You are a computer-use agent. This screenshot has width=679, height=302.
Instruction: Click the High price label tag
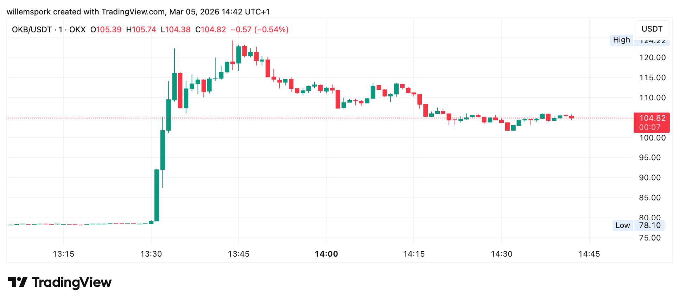click(621, 40)
